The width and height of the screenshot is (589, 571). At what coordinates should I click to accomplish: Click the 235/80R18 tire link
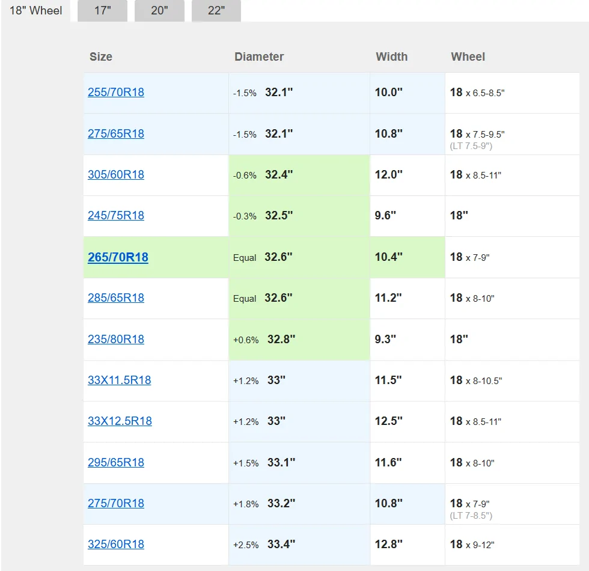pos(116,340)
